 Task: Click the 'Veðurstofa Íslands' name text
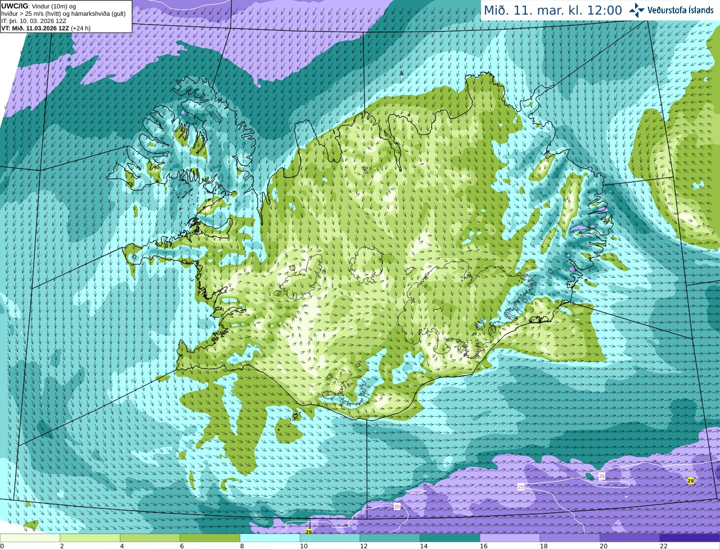(681, 10)
